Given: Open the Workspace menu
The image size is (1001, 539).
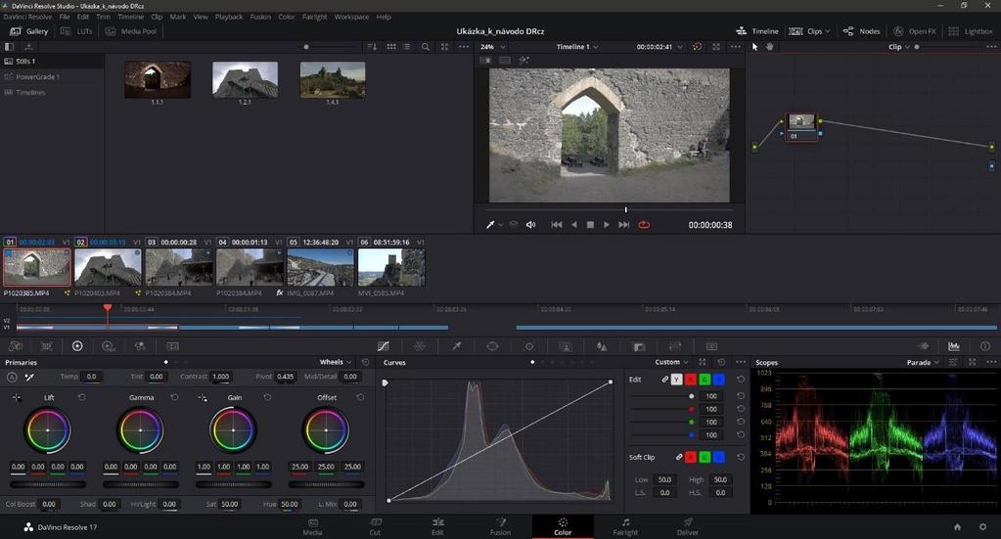Looking at the screenshot, I should point(351,17).
